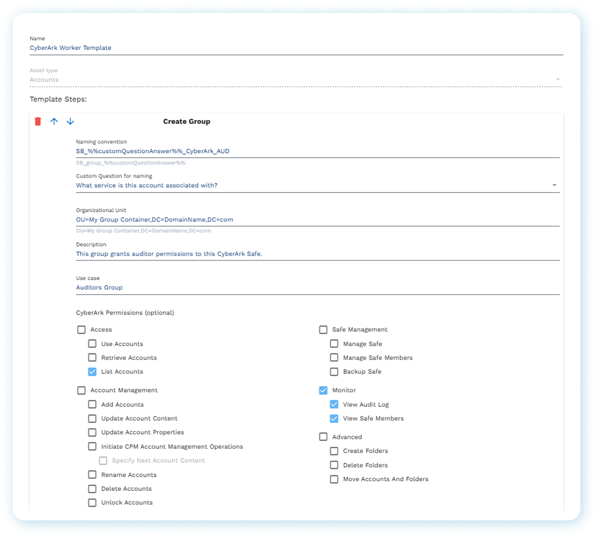
Task: Check the Retrieve Accounts permission
Action: coord(92,358)
